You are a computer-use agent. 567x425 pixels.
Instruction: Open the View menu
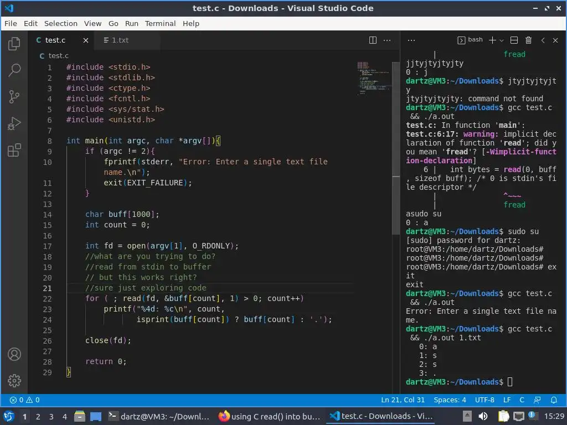[x=92, y=23]
